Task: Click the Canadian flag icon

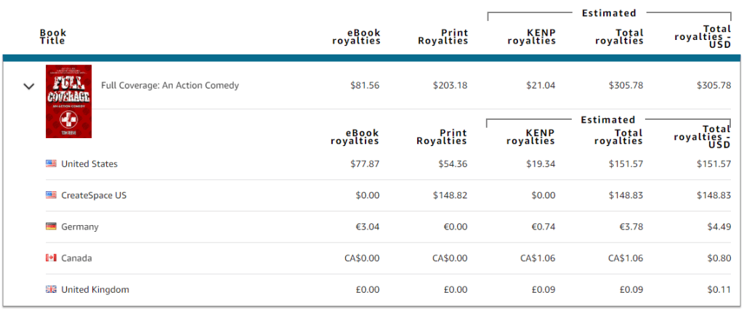Action: (51, 258)
